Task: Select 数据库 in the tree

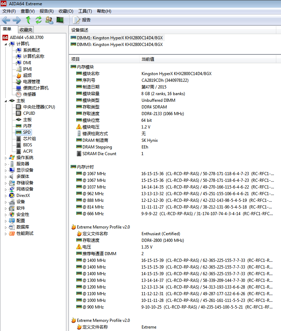Action: 22,227
